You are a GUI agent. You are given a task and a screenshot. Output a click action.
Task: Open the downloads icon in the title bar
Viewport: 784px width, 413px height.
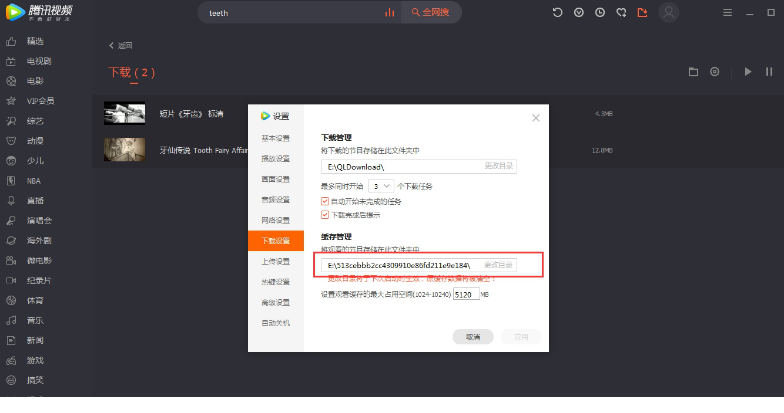(642, 12)
